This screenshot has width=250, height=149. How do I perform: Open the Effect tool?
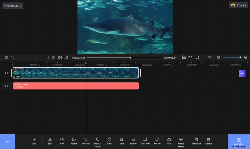point(109,141)
